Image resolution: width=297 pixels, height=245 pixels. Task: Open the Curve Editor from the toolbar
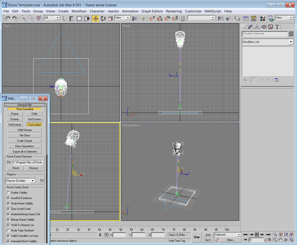pyautogui.click(x=246, y=18)
